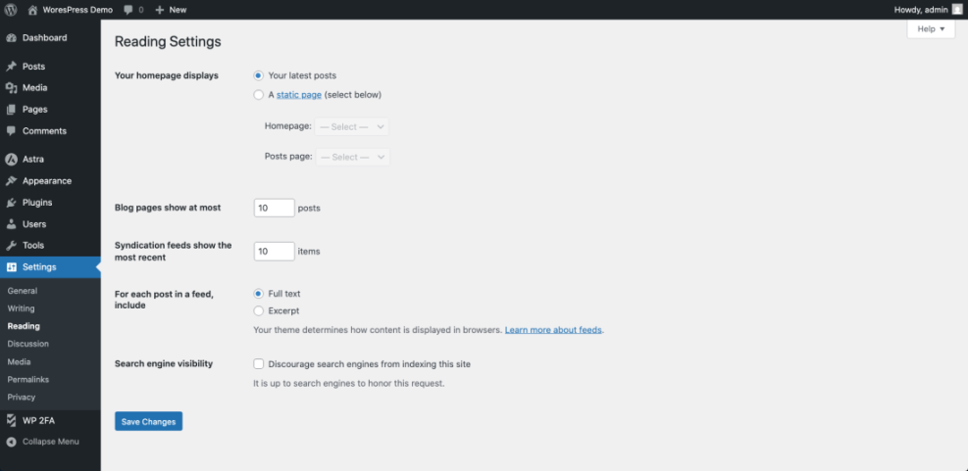Click New in the admin bar
968x471 pixels.
[x=178, y=10]
